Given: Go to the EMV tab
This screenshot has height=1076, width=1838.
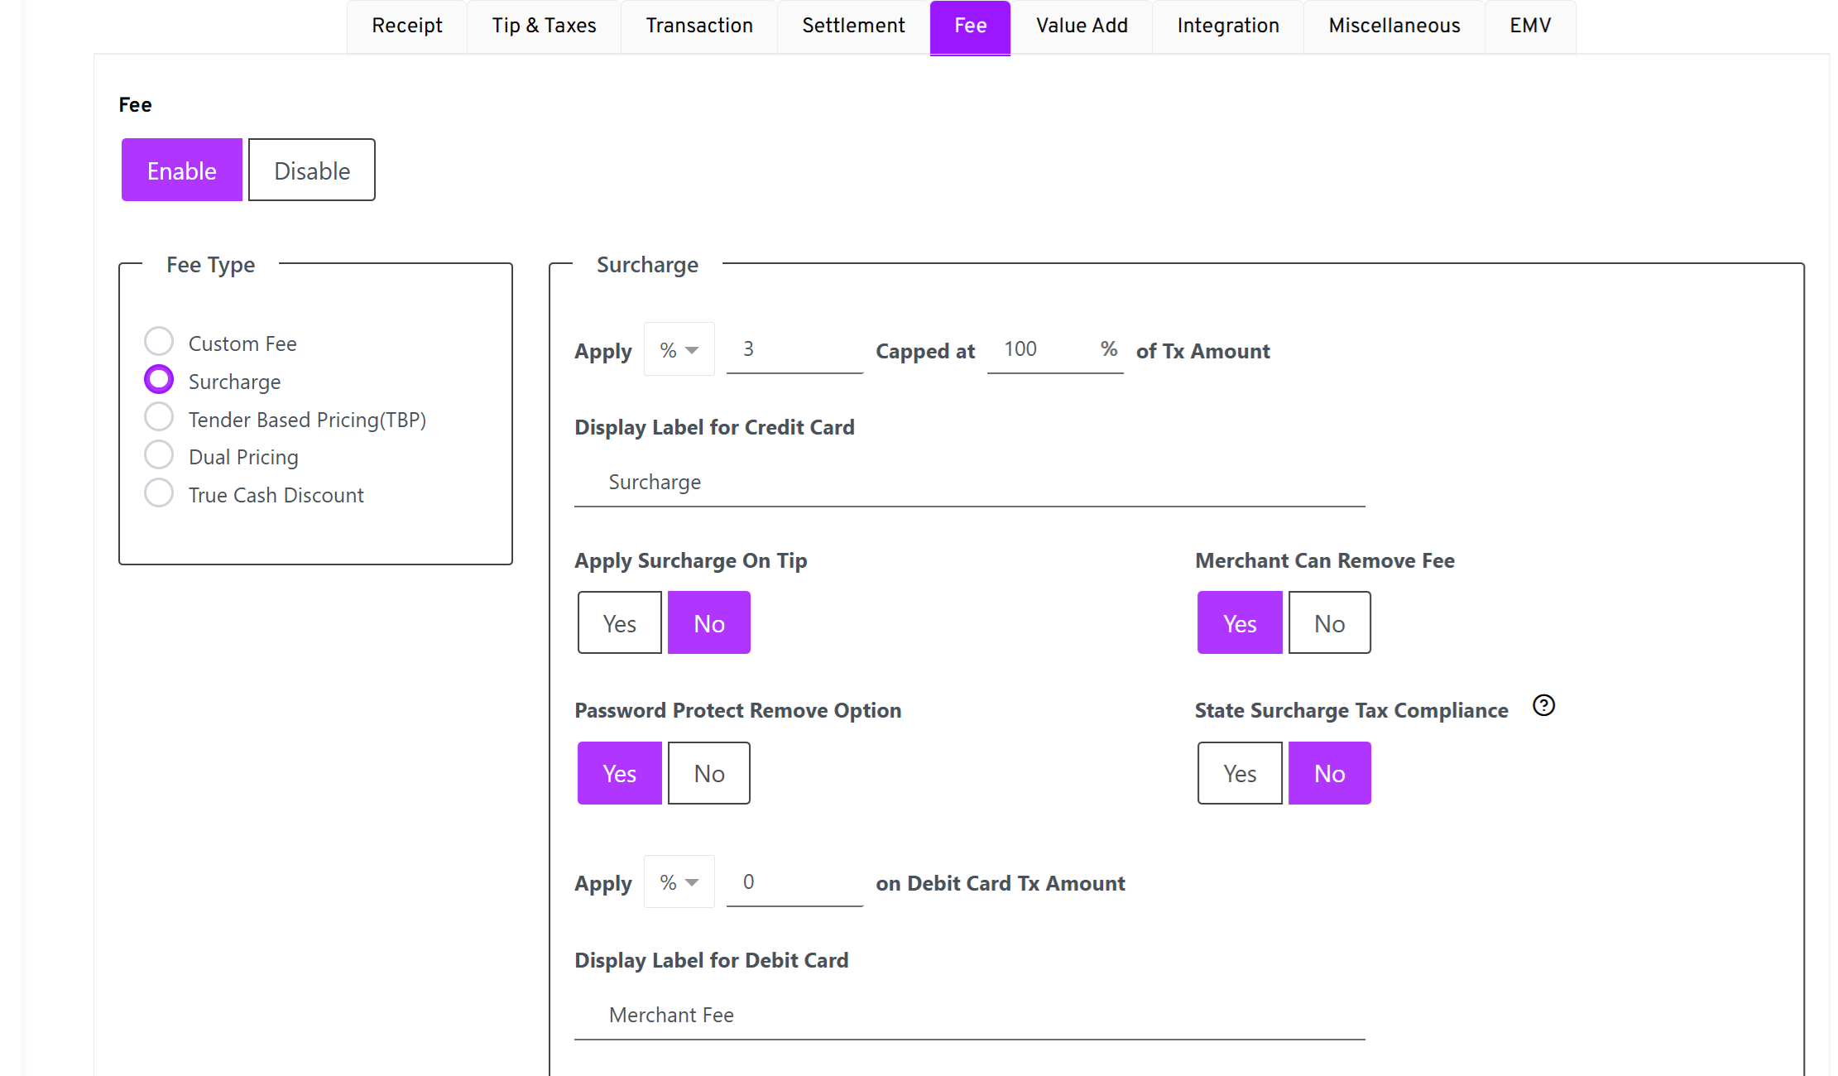Looking at the screenshot, I should tap(1530, 26).
